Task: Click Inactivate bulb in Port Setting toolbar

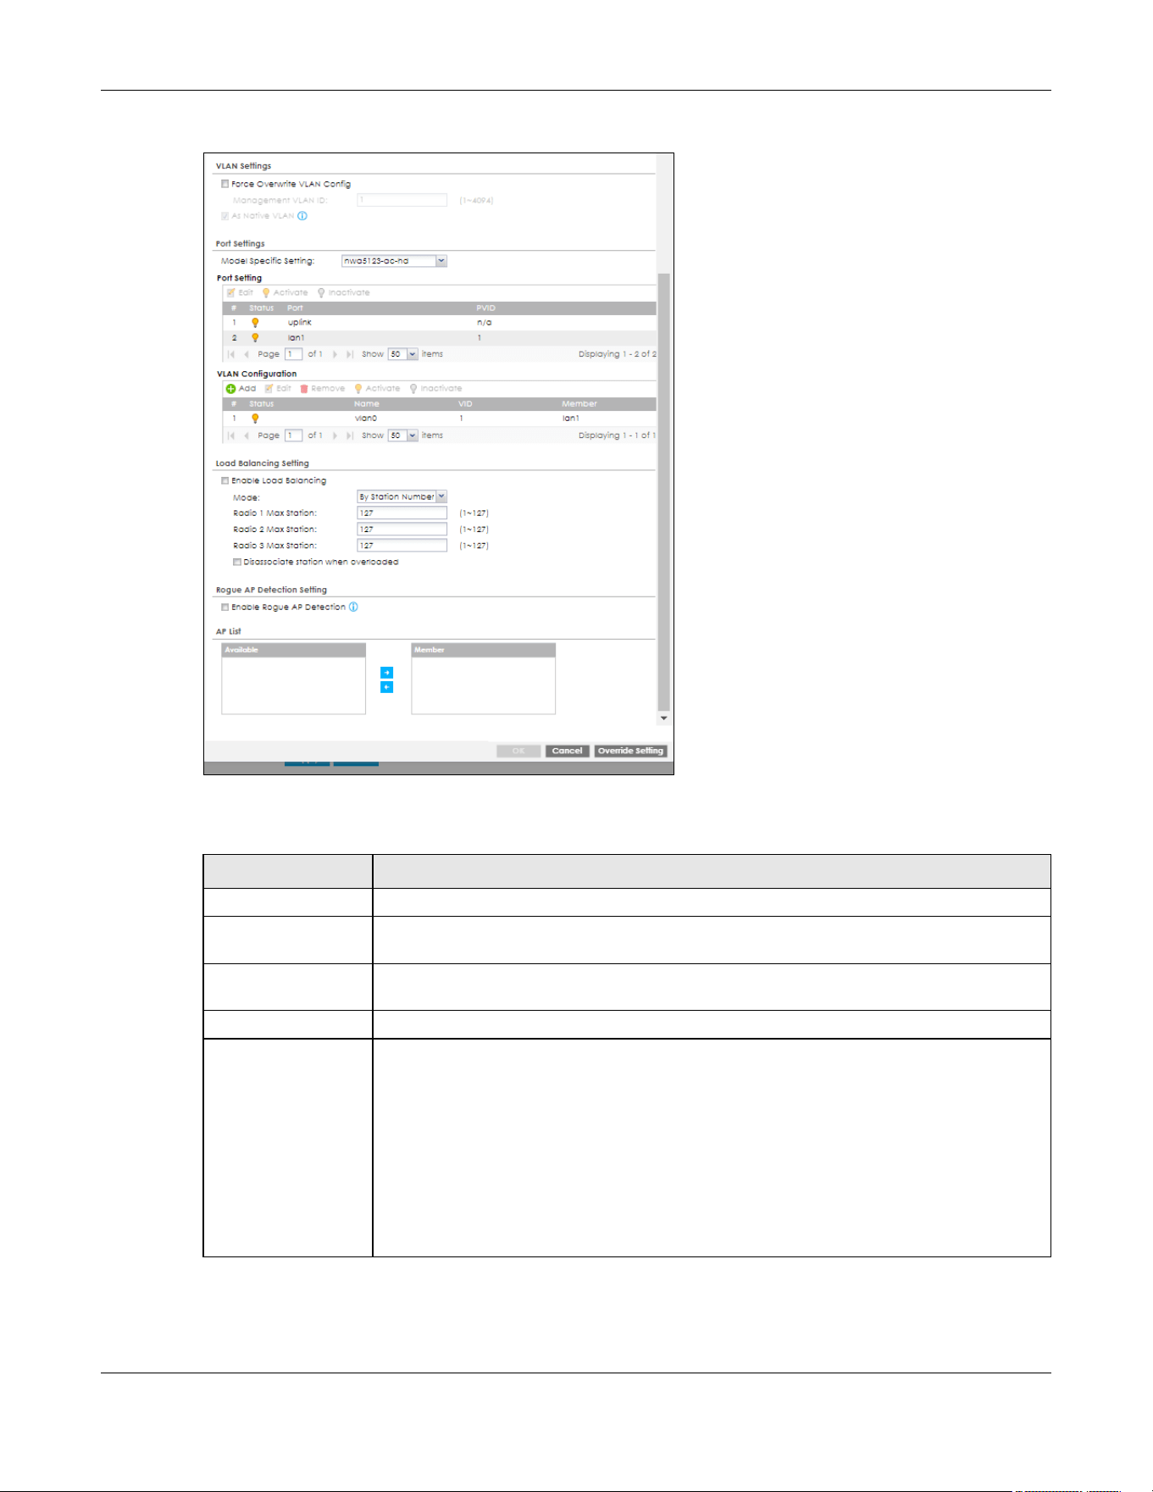Action: pyautogui.click(x=321, y=293)
